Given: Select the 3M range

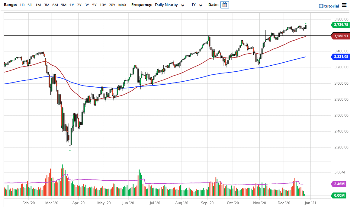Looking at the screenshot, I should 47,5.
